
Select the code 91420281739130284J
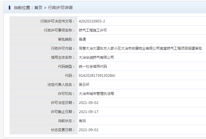pos(97,76)
